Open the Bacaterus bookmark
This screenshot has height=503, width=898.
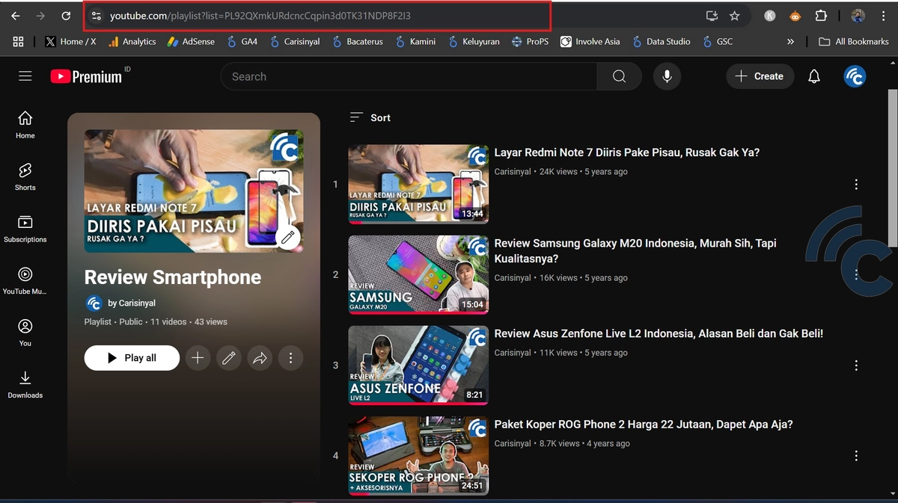(x=357, y=42)
